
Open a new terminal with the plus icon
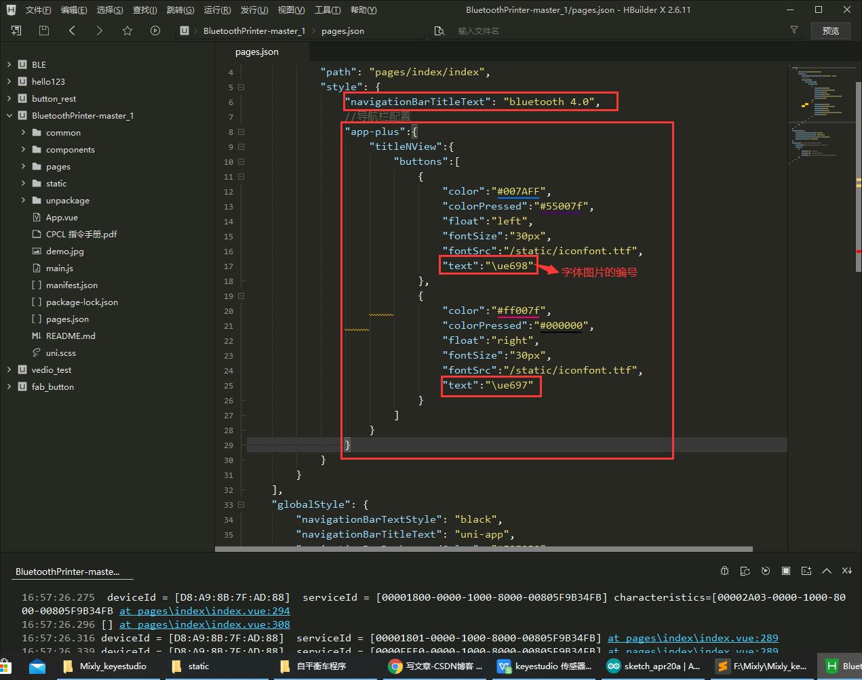[806, 571]
